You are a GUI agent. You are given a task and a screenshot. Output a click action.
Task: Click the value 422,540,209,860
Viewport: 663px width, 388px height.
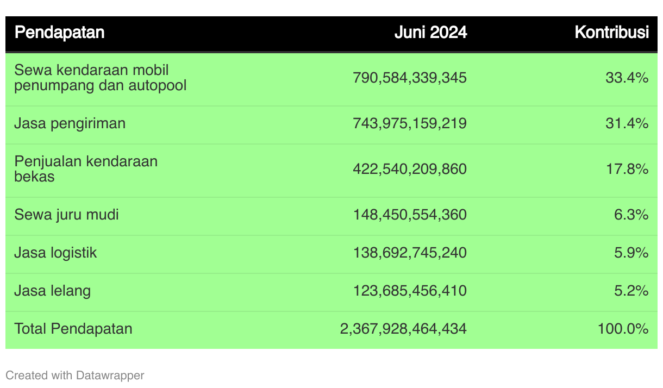click(x=410, y=169)
